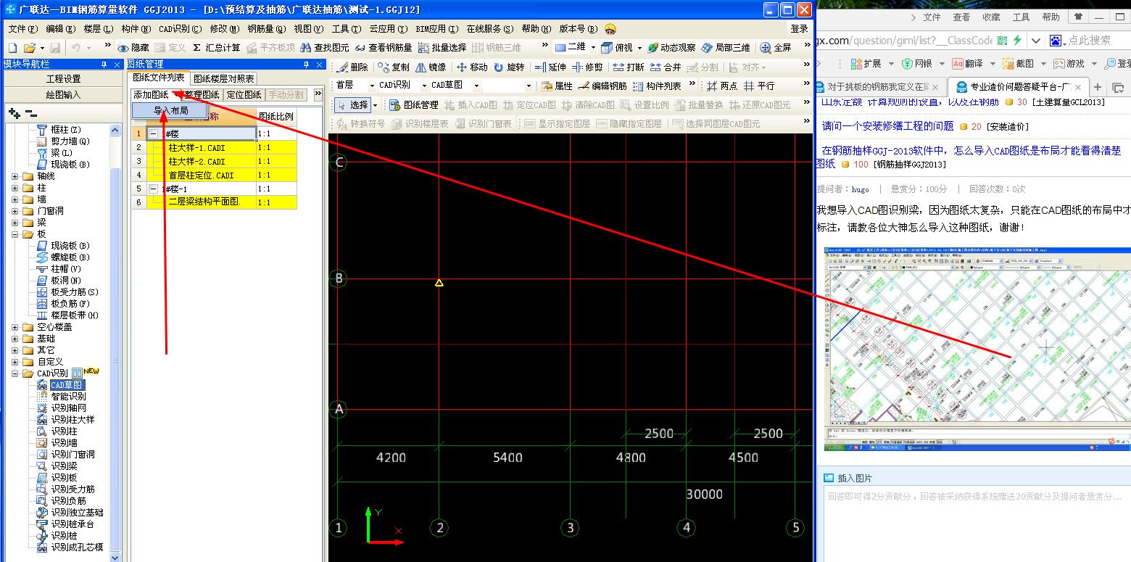Click the 绘图输入 button

tap(64, 94)
